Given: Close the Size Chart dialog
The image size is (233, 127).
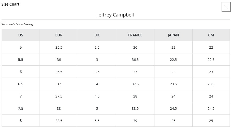Looking at the screenshot, I should point(226,7).
